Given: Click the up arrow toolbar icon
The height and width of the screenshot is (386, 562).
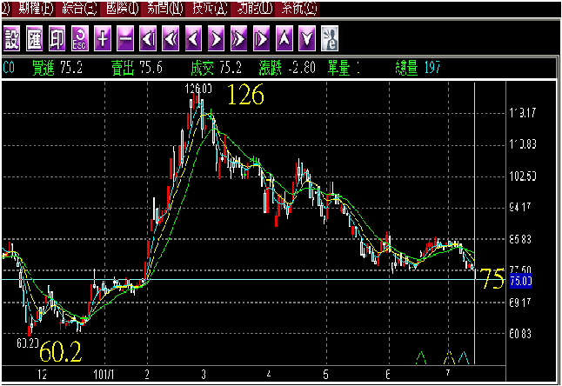Looking at the screenshot, I should [x=284, y=39].
